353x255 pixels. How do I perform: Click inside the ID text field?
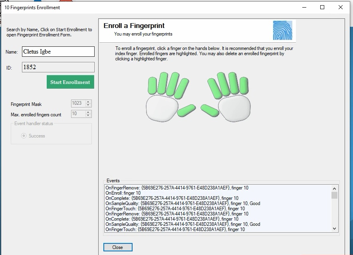point(58,67)
